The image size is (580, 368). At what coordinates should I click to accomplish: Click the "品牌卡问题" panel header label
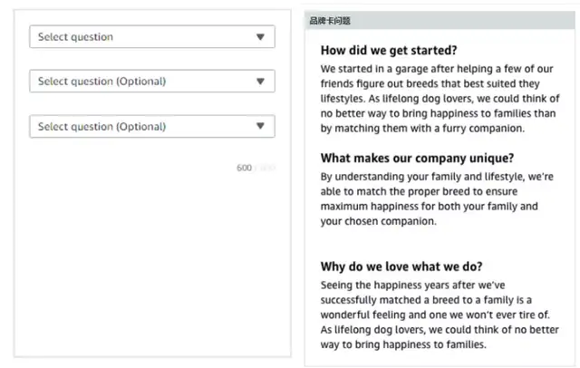click(329, 20)
